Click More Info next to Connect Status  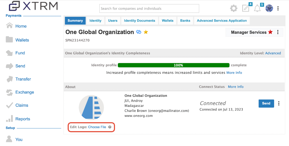pos(236,87)
